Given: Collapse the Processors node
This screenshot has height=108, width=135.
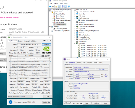Looking at the screenshot, I should 75,43.
